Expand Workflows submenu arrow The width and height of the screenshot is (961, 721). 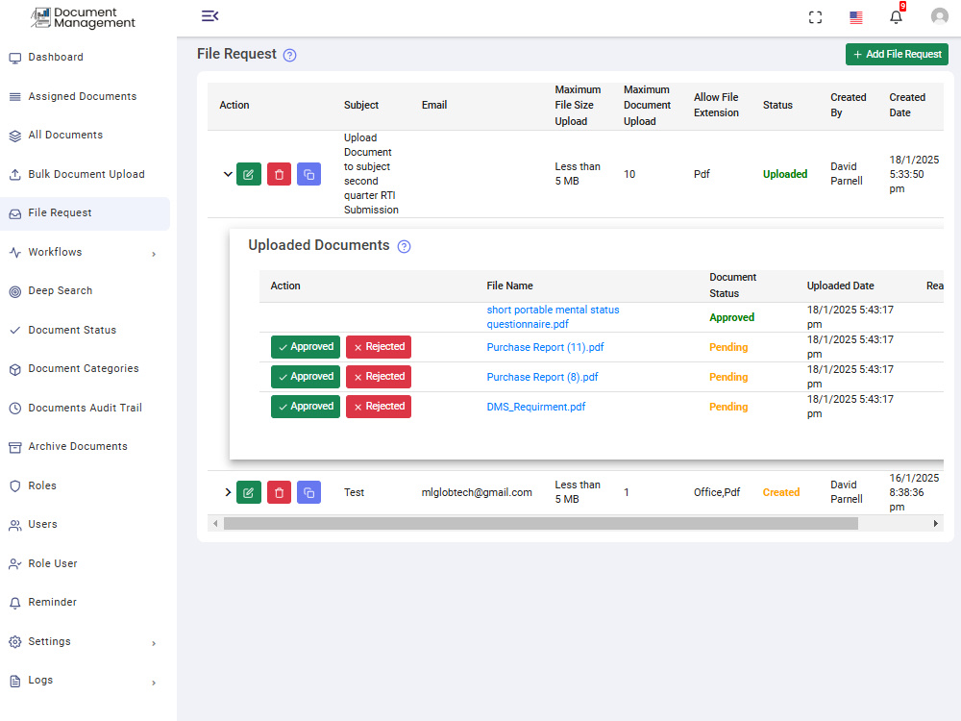click(154, 254)
